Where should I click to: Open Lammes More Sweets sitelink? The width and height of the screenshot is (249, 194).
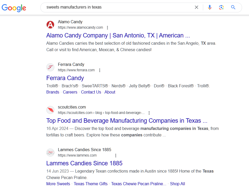click(58, 184)
